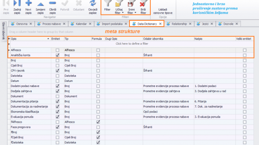Sort by Odabir izbornika column header

click(x=168, y=39)
